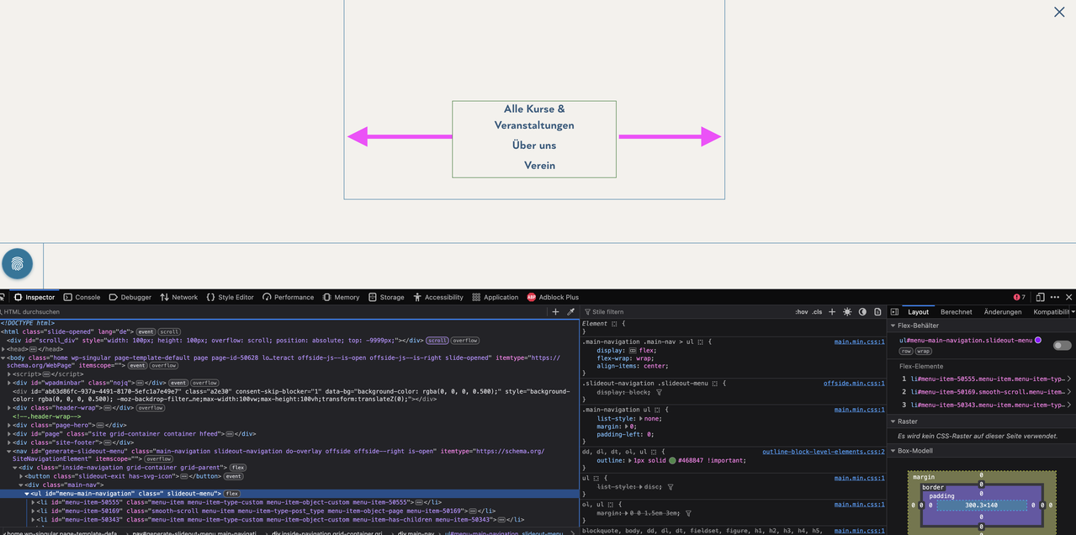Screen dimensions: 1076x535
Task: Add a new node with plus icon
Action: [555, 311]
